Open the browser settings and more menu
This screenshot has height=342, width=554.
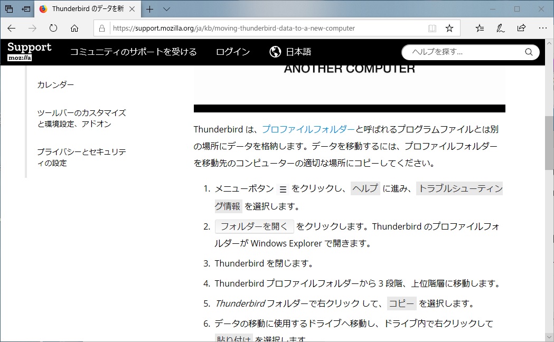click(543, 28)
